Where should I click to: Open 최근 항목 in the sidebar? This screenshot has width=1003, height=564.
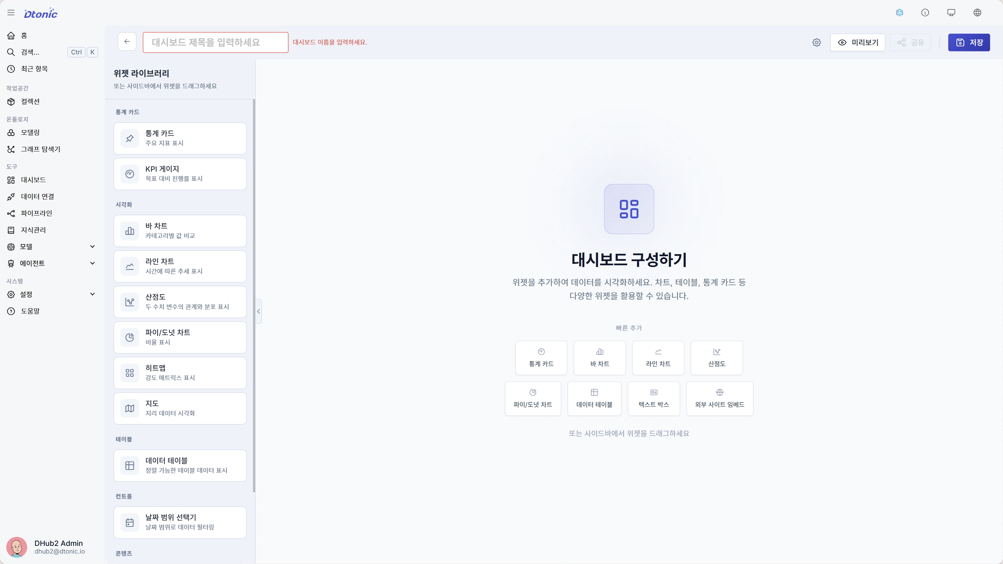click(x=52, y=69)
